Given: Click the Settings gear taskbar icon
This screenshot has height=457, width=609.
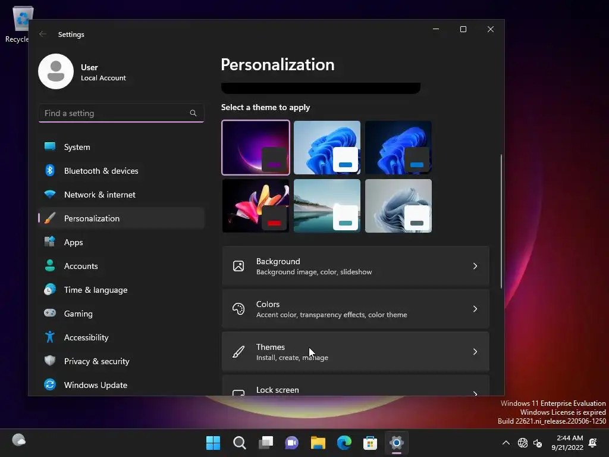Looking at the screenshot, I should pos(397,443).
